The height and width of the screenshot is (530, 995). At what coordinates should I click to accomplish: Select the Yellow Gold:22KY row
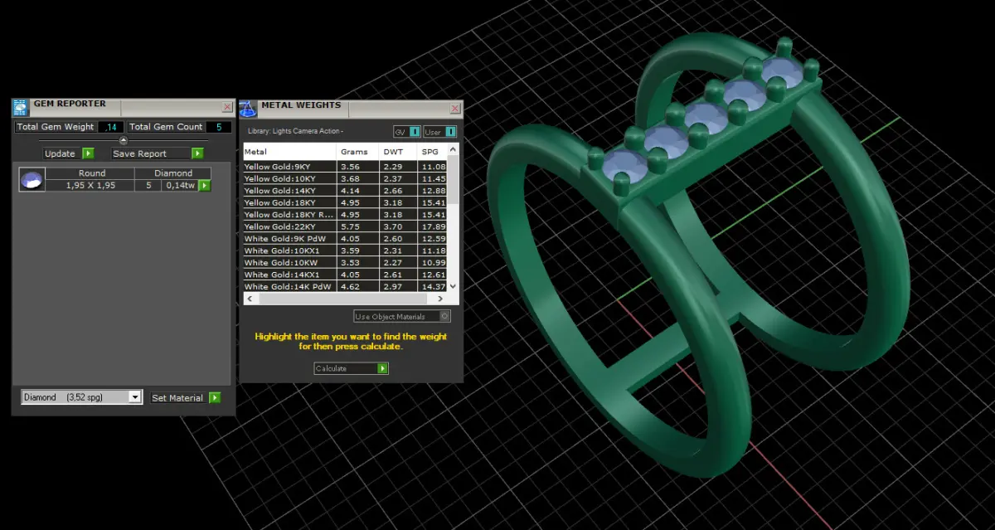pos(345,226)
